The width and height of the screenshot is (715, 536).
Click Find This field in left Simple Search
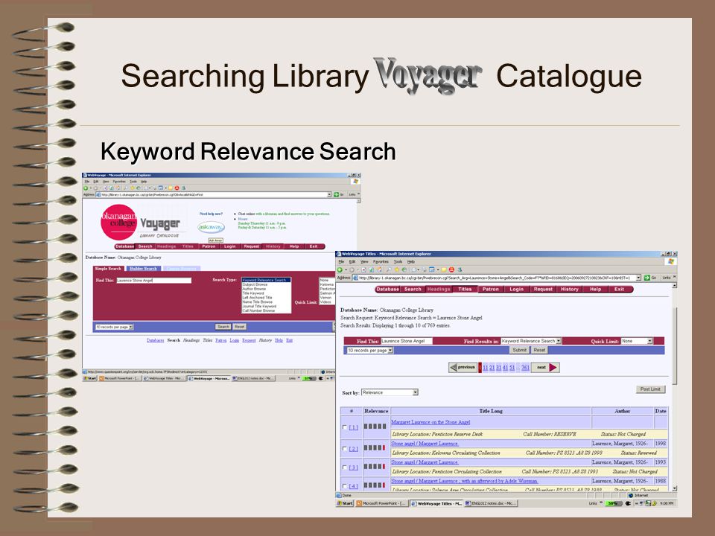coord(153,281)
